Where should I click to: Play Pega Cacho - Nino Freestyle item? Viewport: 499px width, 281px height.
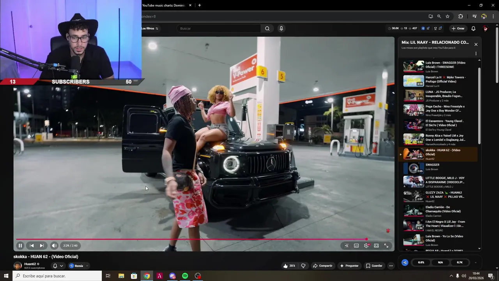coord(438,110)
